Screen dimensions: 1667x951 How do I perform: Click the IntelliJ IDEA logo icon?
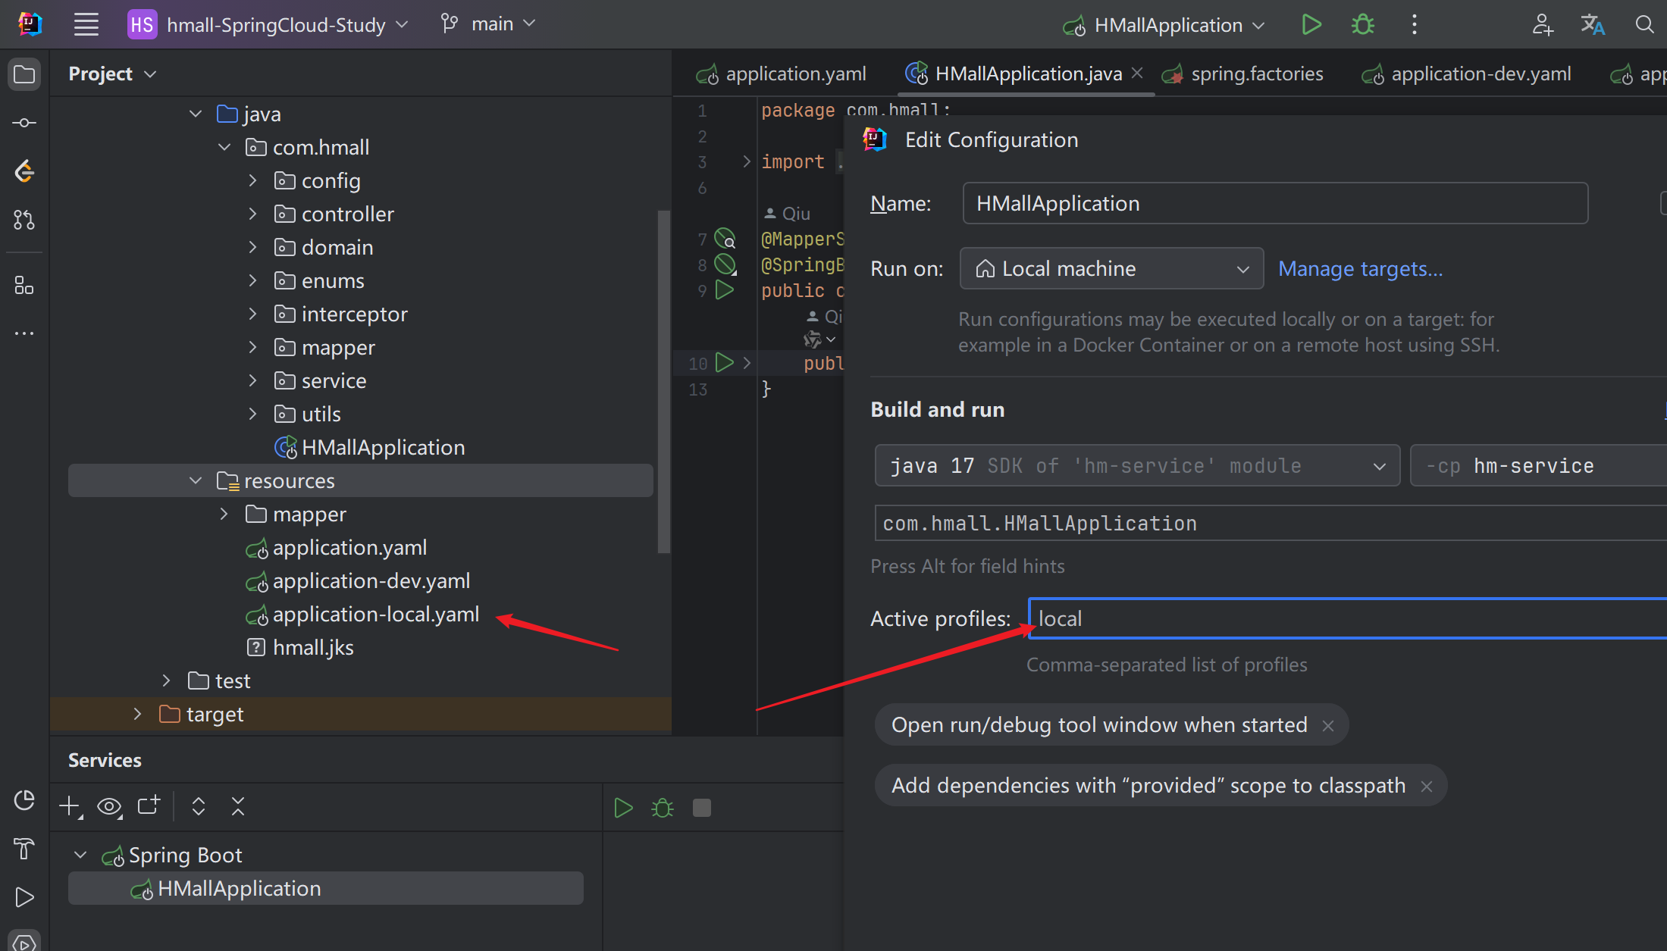pos(30,24)
